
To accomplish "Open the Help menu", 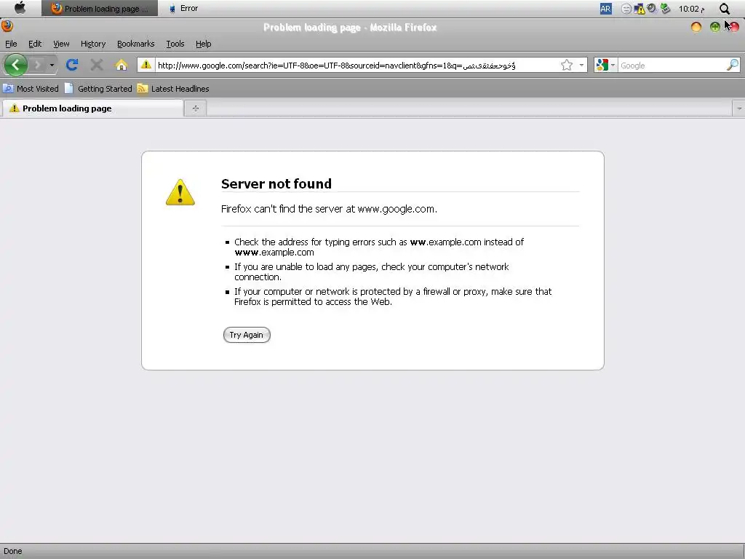I will click(x=204, y=44).
